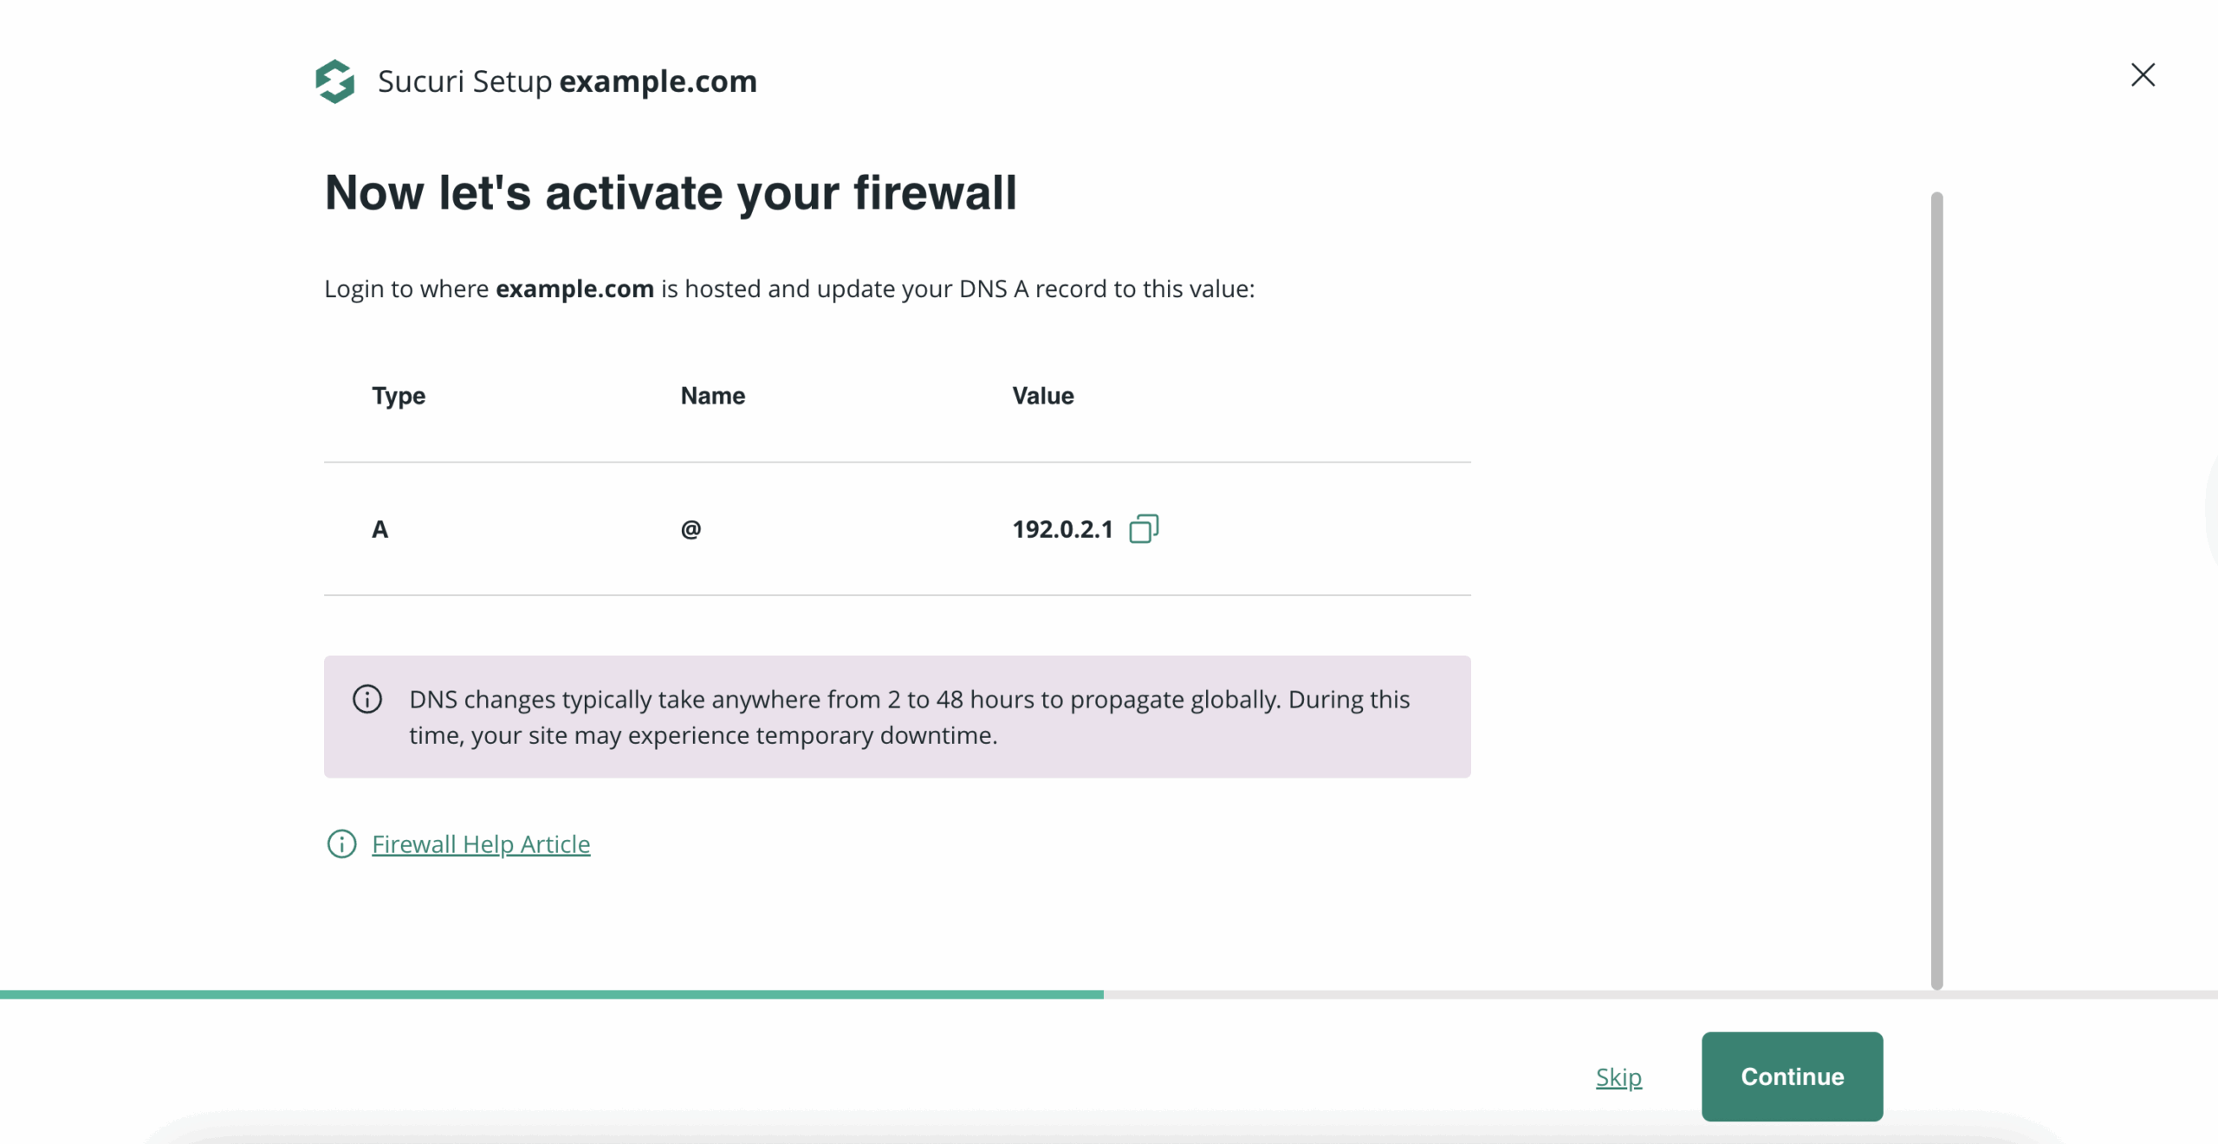This screenshot has height=1144, width=2218.
Task: Close the Sucuri Setup dialog
Action: [2143, 75]
